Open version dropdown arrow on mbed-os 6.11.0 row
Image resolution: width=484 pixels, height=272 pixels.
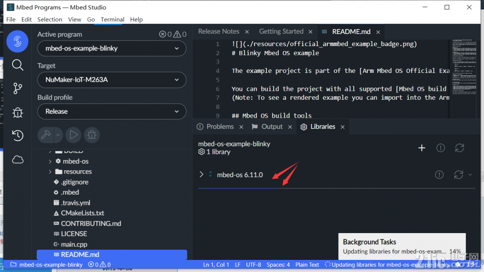coord(470,174)
